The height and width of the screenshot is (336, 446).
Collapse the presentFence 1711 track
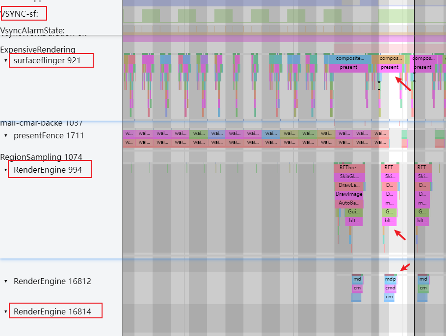6,135
